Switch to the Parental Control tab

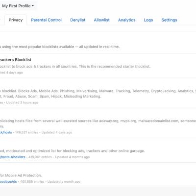click(x=46, y=20)
